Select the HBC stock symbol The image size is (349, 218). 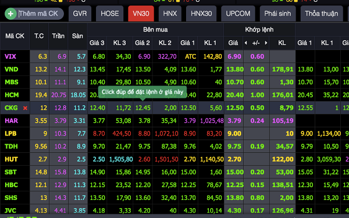(11, 185)
